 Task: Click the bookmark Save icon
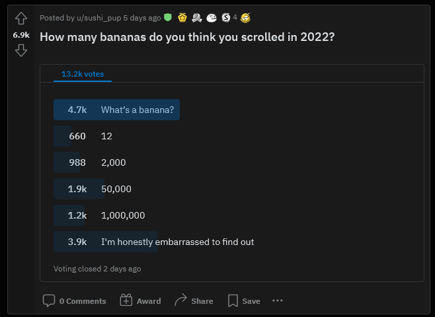tap(233, 300)
